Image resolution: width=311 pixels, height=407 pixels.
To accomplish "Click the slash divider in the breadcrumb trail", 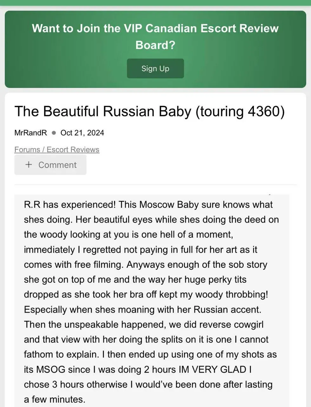I will [43, 149].
